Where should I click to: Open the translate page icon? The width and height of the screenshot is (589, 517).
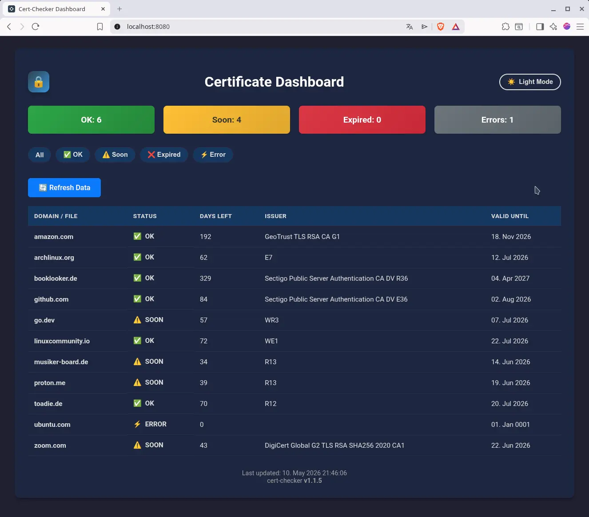(410, 27)
